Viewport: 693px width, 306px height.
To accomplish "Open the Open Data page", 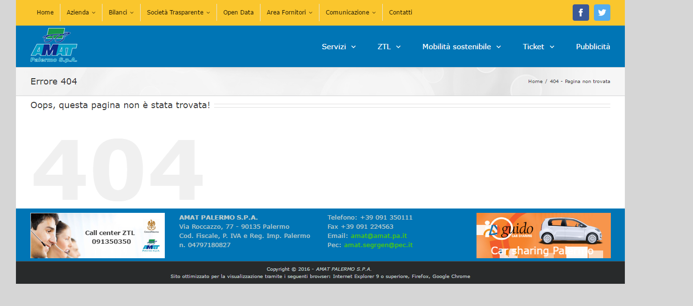I will (x=238, y=13).
